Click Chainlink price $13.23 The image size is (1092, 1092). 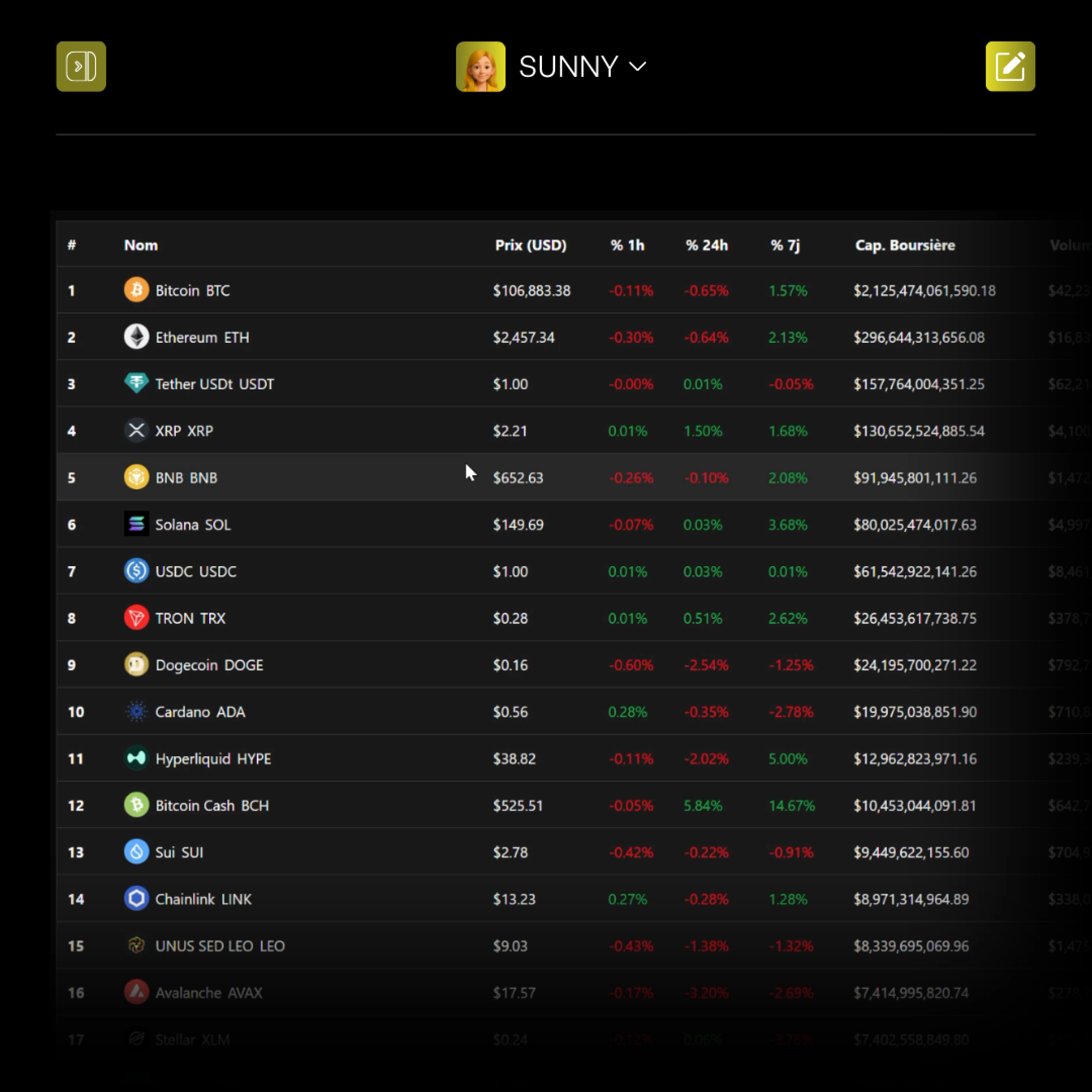(x=514, y=899)
